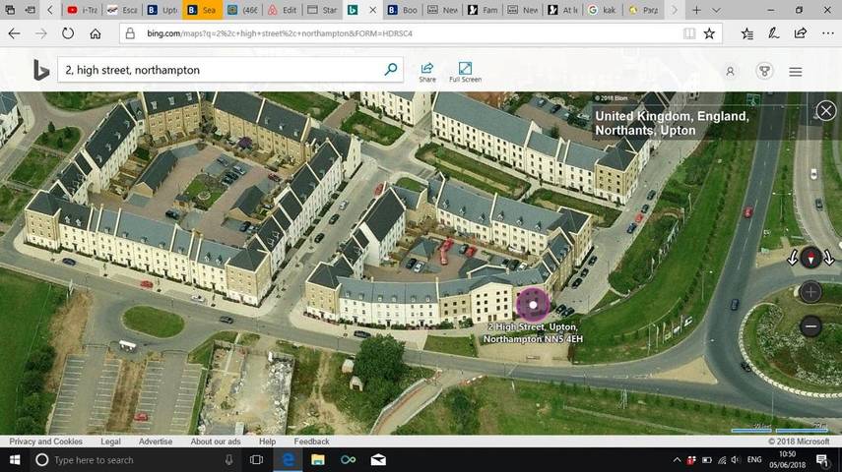Add this page to favorites
The height and width of the screenshot is (472, 842).
tap(709, 33)
